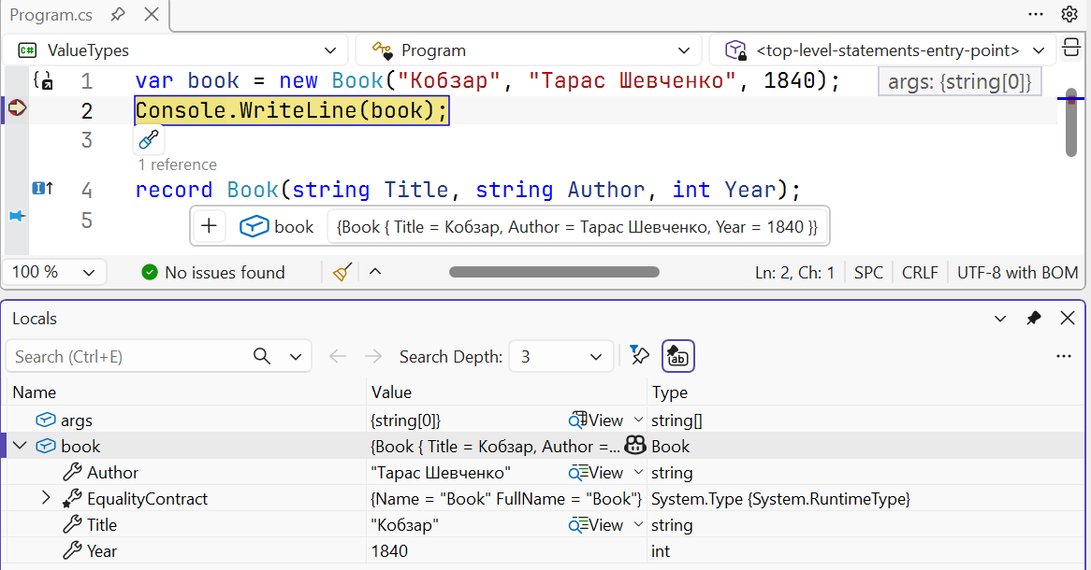Open the Program.cs document tab
Screen dimensions: 1091x570
coord(51,15)
